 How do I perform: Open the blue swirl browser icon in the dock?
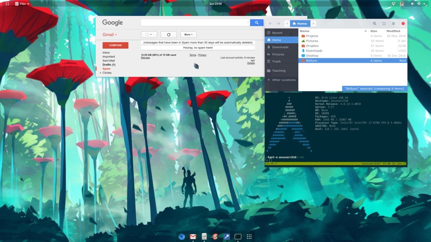[182, 237]
